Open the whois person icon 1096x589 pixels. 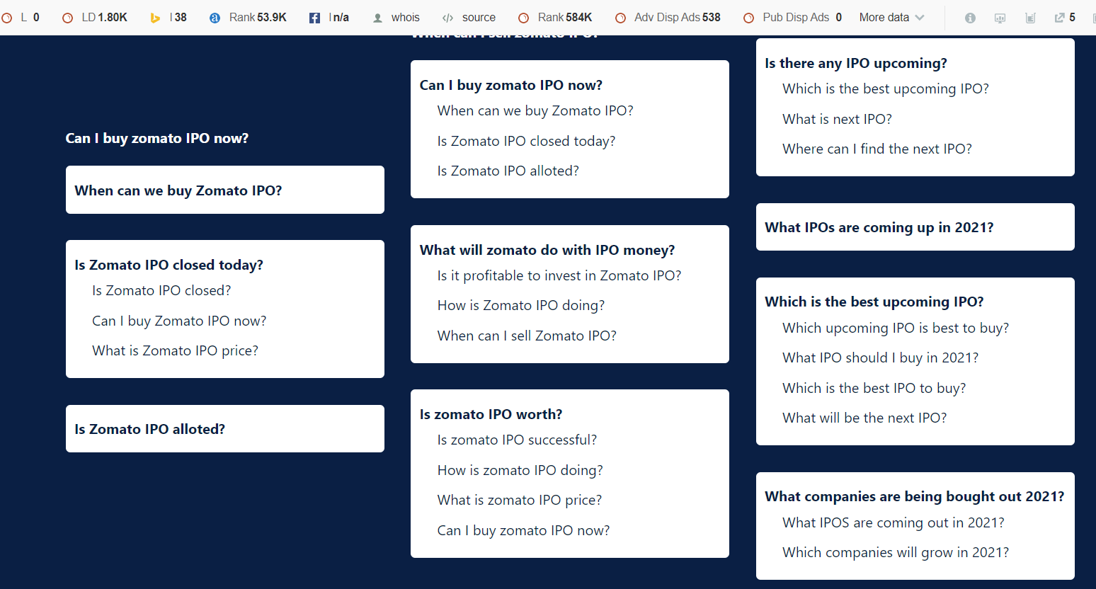[x=377, y=18]
